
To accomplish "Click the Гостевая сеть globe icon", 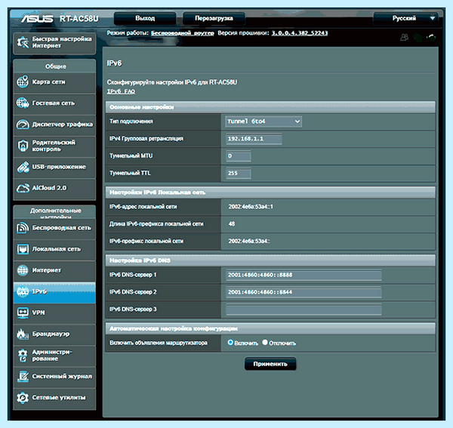I will click(23, 103).
